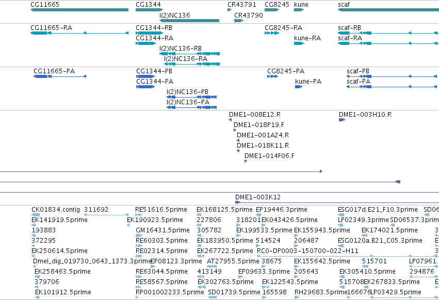This screenshot has width=439, height=300.
Task: Click transcript CG8245-RA
Action: point(272,33)
